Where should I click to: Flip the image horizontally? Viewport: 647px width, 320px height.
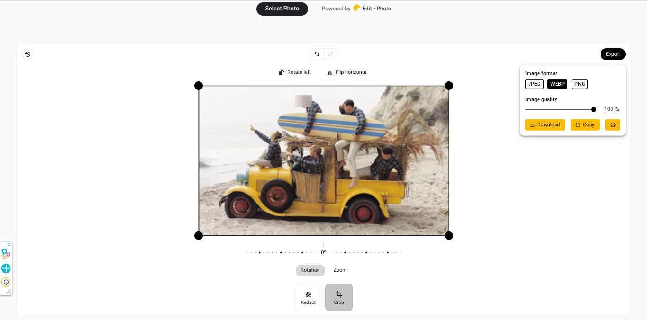(x=347, y=72)
